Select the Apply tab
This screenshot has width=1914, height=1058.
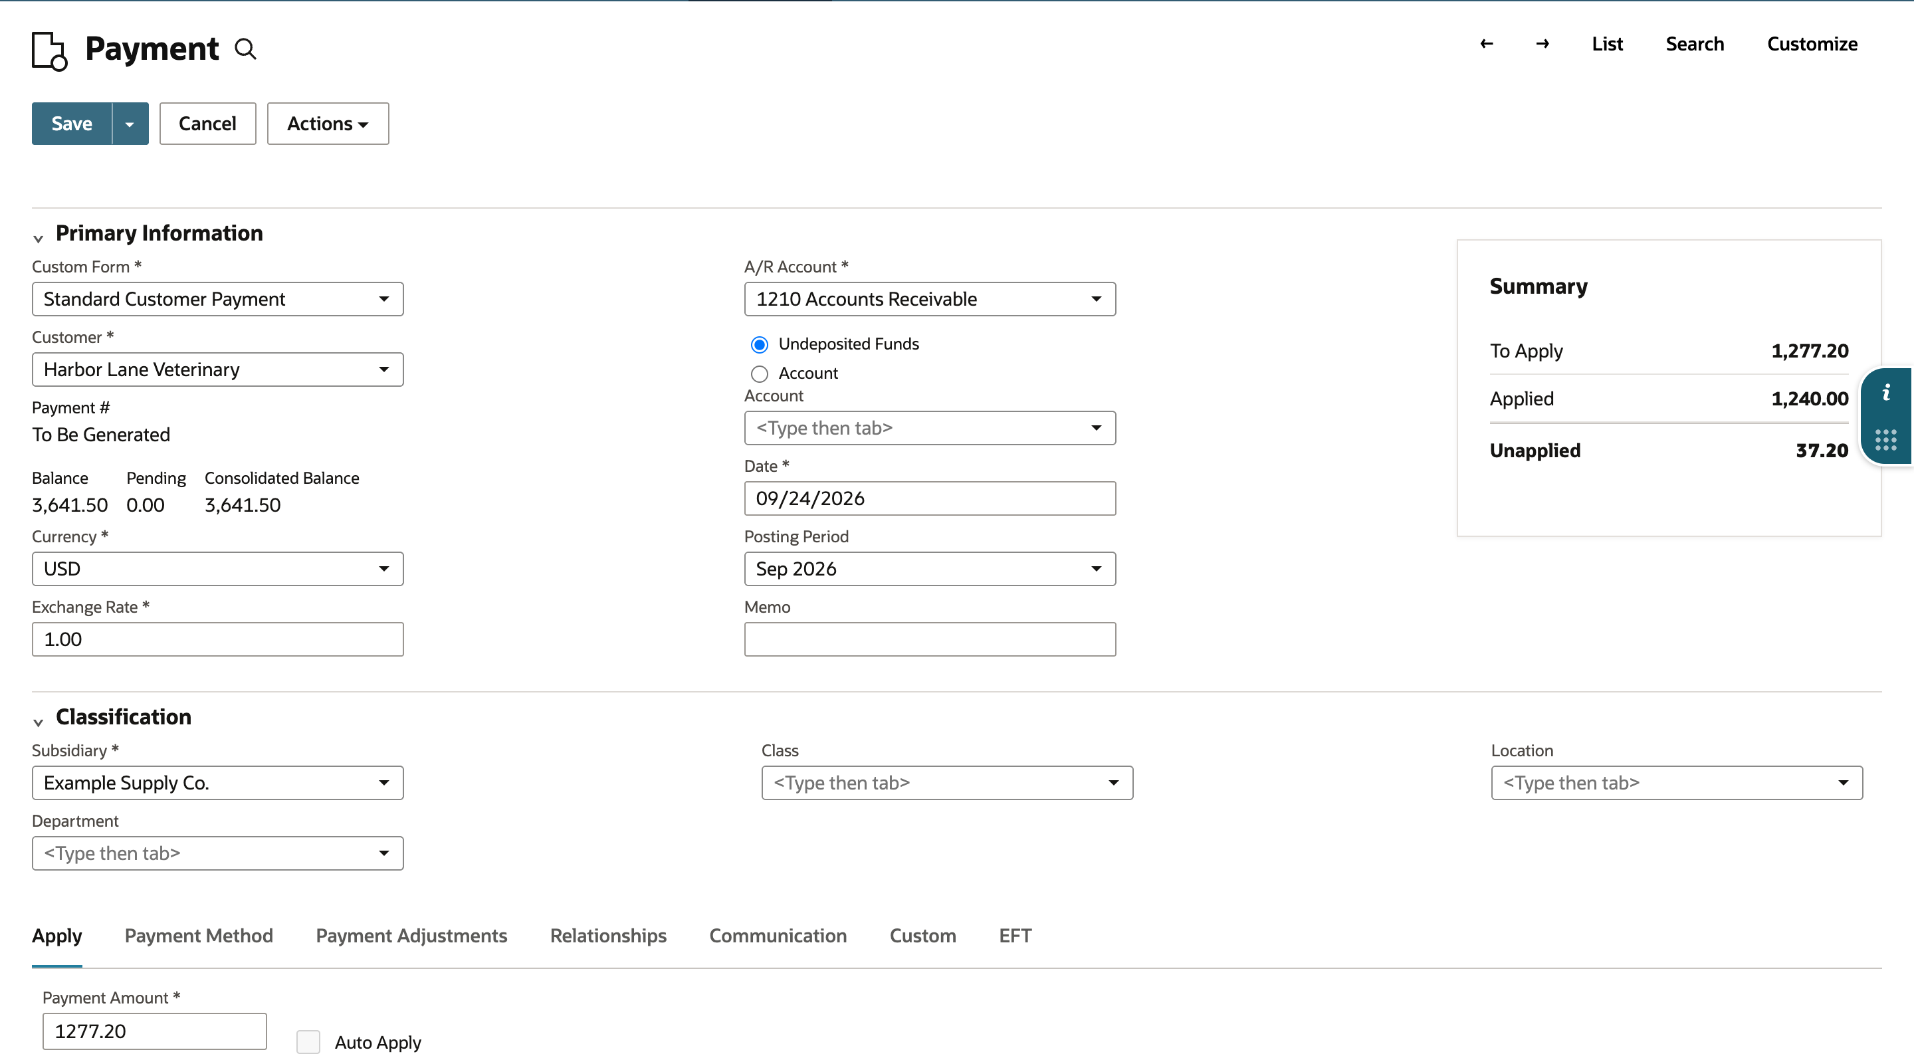tap(57, 936)
